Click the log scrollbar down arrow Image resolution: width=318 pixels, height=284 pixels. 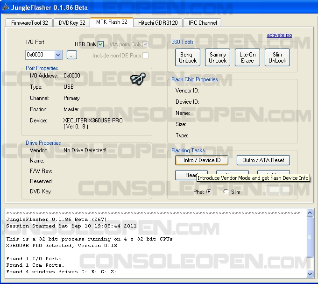[310, 274]
